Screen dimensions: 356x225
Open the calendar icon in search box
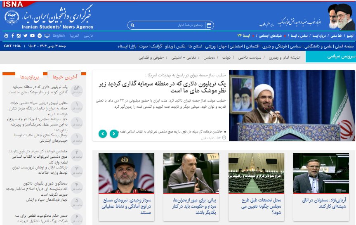pos(209,25)
